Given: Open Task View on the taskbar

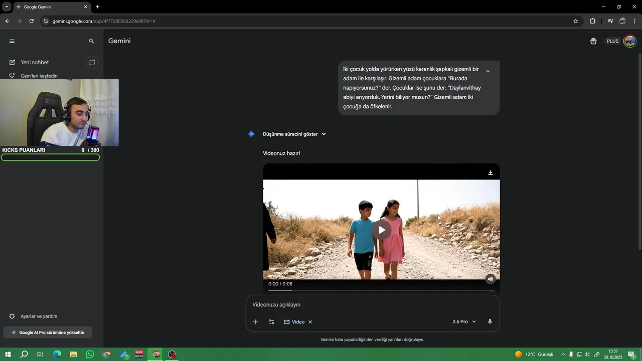Looking at the screenshot, I should 40,354.
